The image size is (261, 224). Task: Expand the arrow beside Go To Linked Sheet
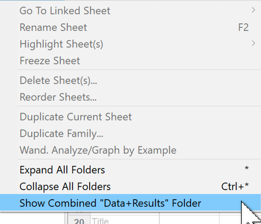253,10
